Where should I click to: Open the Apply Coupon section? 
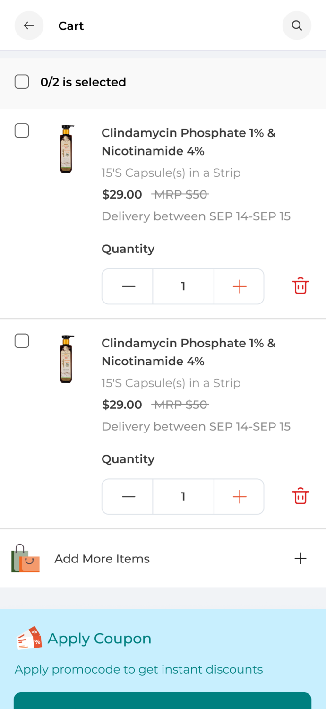(99, 638)
